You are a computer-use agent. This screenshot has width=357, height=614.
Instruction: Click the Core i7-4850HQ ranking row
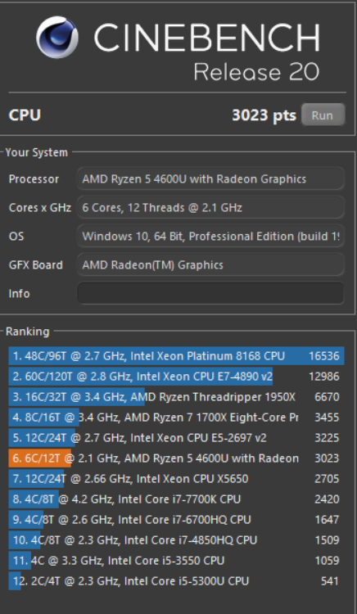pyautogui.click(x=177, y=540)
